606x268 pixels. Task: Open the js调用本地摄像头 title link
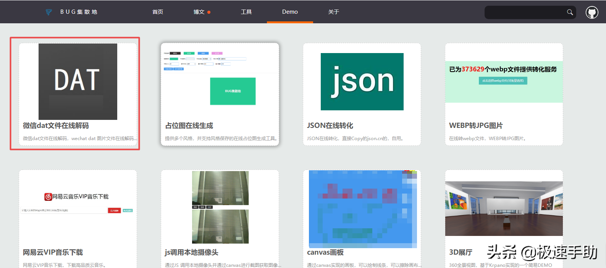click(x=192, y=252)
